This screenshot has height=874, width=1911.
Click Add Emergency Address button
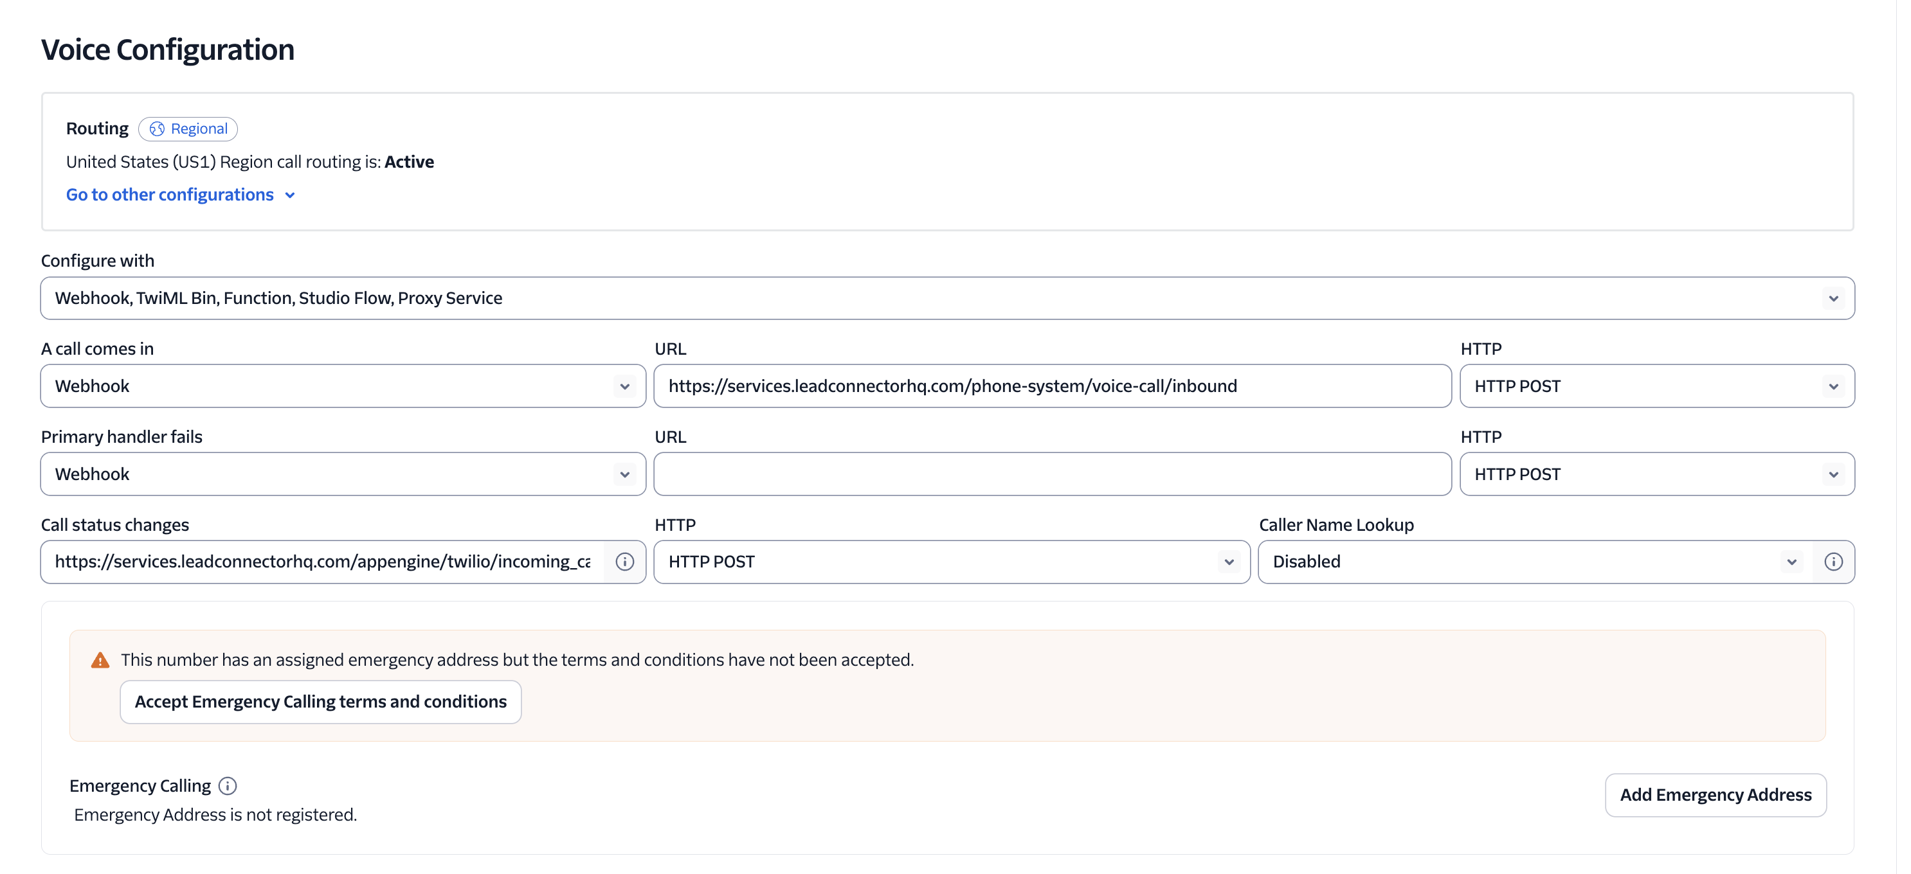[1715, 796]
